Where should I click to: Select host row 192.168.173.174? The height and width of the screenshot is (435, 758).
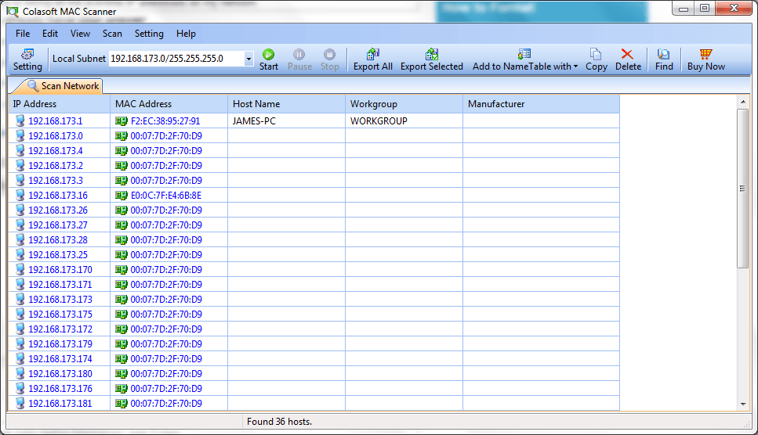tap(314, 359)
